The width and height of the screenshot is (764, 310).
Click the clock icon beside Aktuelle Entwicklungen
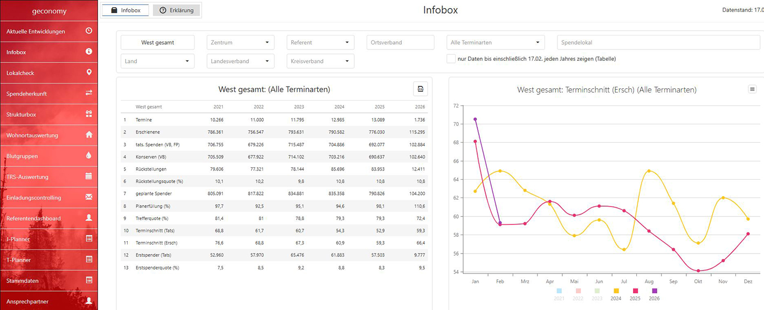coord(89,31)
